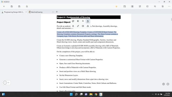This screenshot has width=172, height=97.
Task: Open the annotation edit pencil icon
Action: [140, 6]
